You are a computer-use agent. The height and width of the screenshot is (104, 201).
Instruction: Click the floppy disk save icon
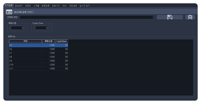pyautogui.click(x=170, y=17)
